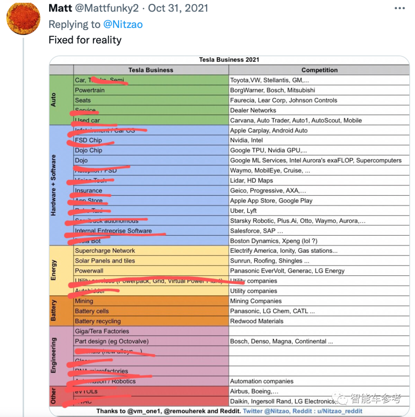Click the "Battery recycling" table cell
415x417 pixels.
click(x=98, y=321)
